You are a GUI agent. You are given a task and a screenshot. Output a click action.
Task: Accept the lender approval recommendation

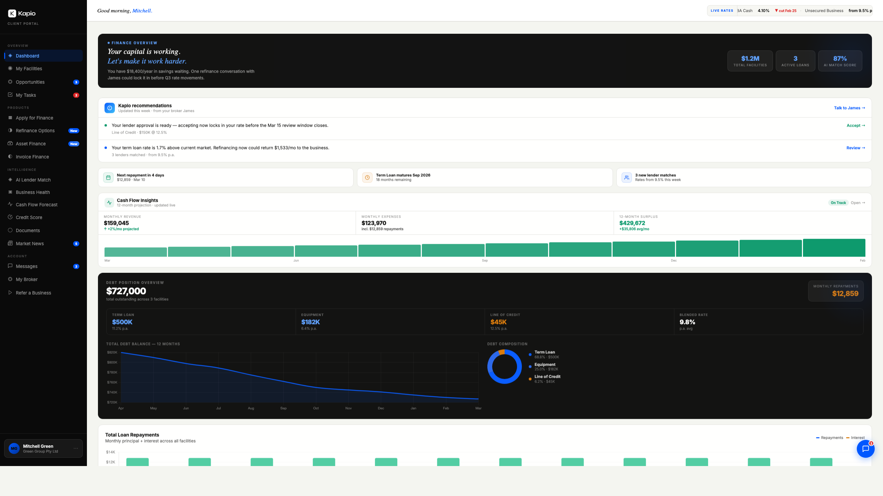855,125
